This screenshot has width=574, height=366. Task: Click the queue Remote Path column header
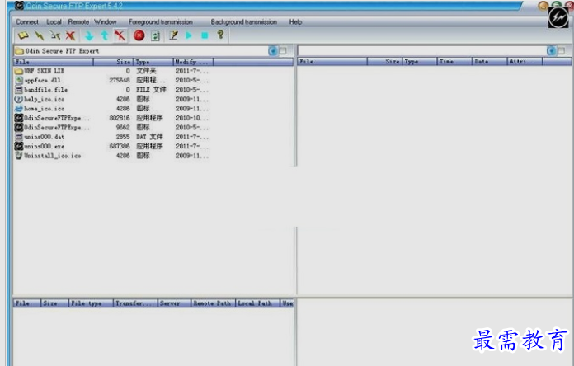click(x=214, y=303)
